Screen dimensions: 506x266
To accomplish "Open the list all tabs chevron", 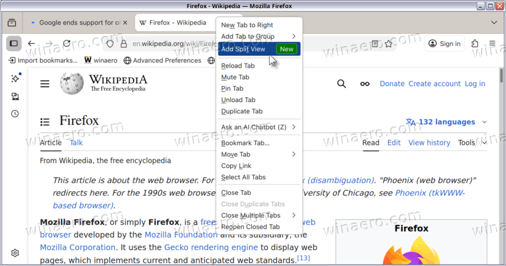I will 494,23.
